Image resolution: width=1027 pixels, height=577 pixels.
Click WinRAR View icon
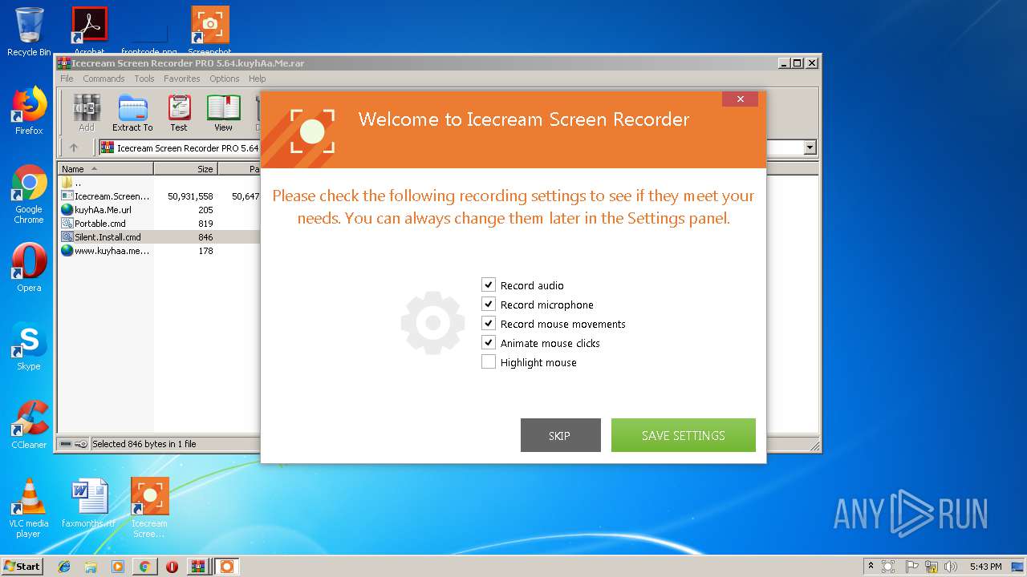(223, 113)
